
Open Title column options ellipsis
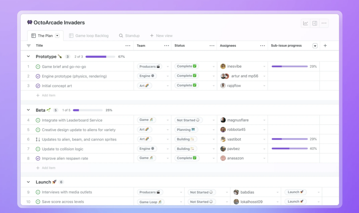click(x=128, y=46)
